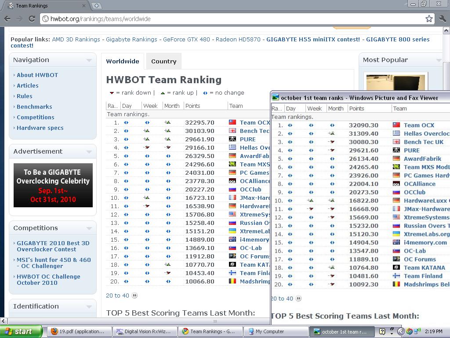Image resolution: width=450 pixels, height=338 pixels.
Task: Collapse the Navigation panel using its arrow
Action: [89, 60]
